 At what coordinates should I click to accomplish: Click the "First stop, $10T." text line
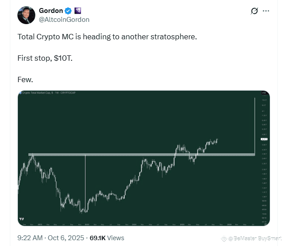coord(45,58)
